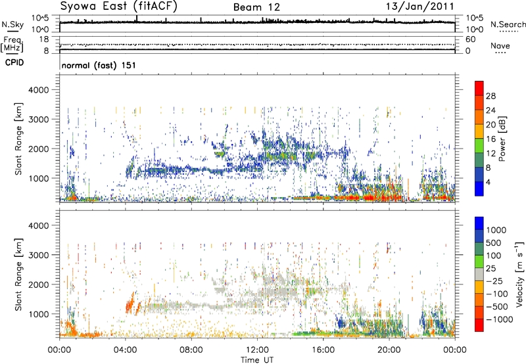Click the '3000' range tick in power panel
This screenshot has width=526, height=364.
tap(38, 120)
